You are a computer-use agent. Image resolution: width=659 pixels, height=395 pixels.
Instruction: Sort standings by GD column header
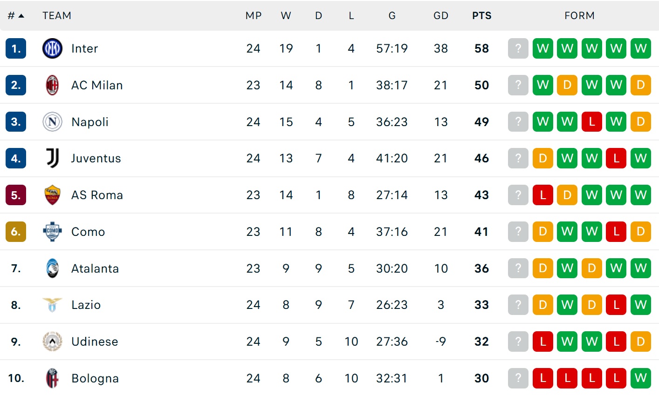click(x=440, y=16)
